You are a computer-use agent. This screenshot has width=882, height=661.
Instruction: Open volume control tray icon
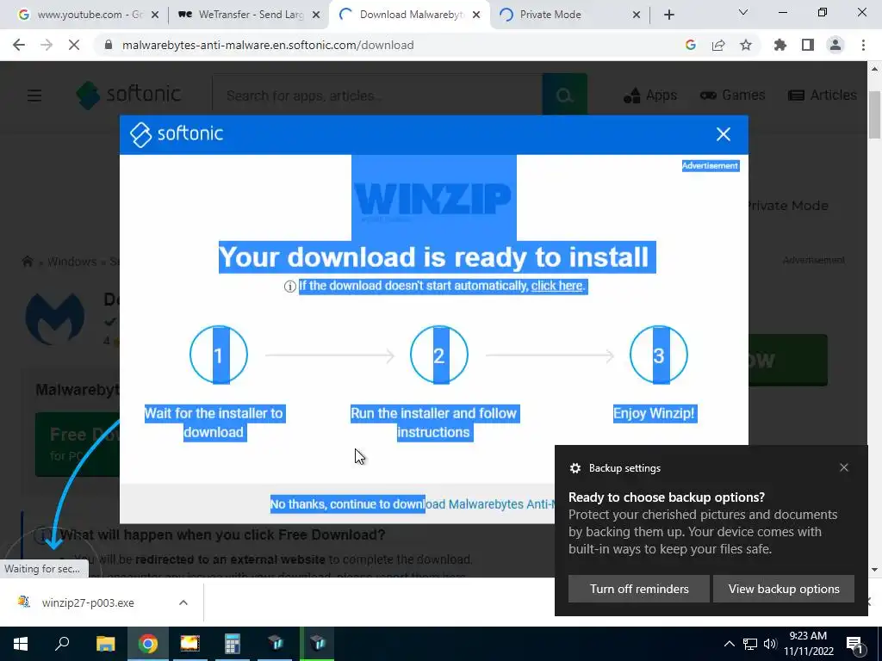769,644
